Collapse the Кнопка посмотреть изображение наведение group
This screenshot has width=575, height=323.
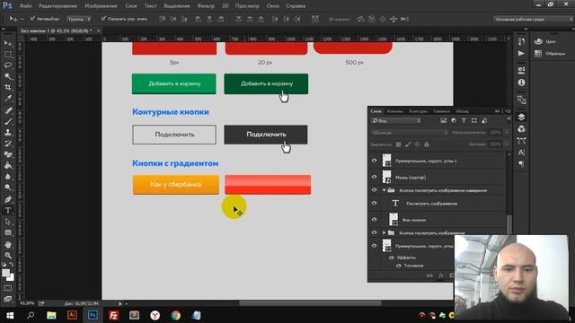point(384,190)
